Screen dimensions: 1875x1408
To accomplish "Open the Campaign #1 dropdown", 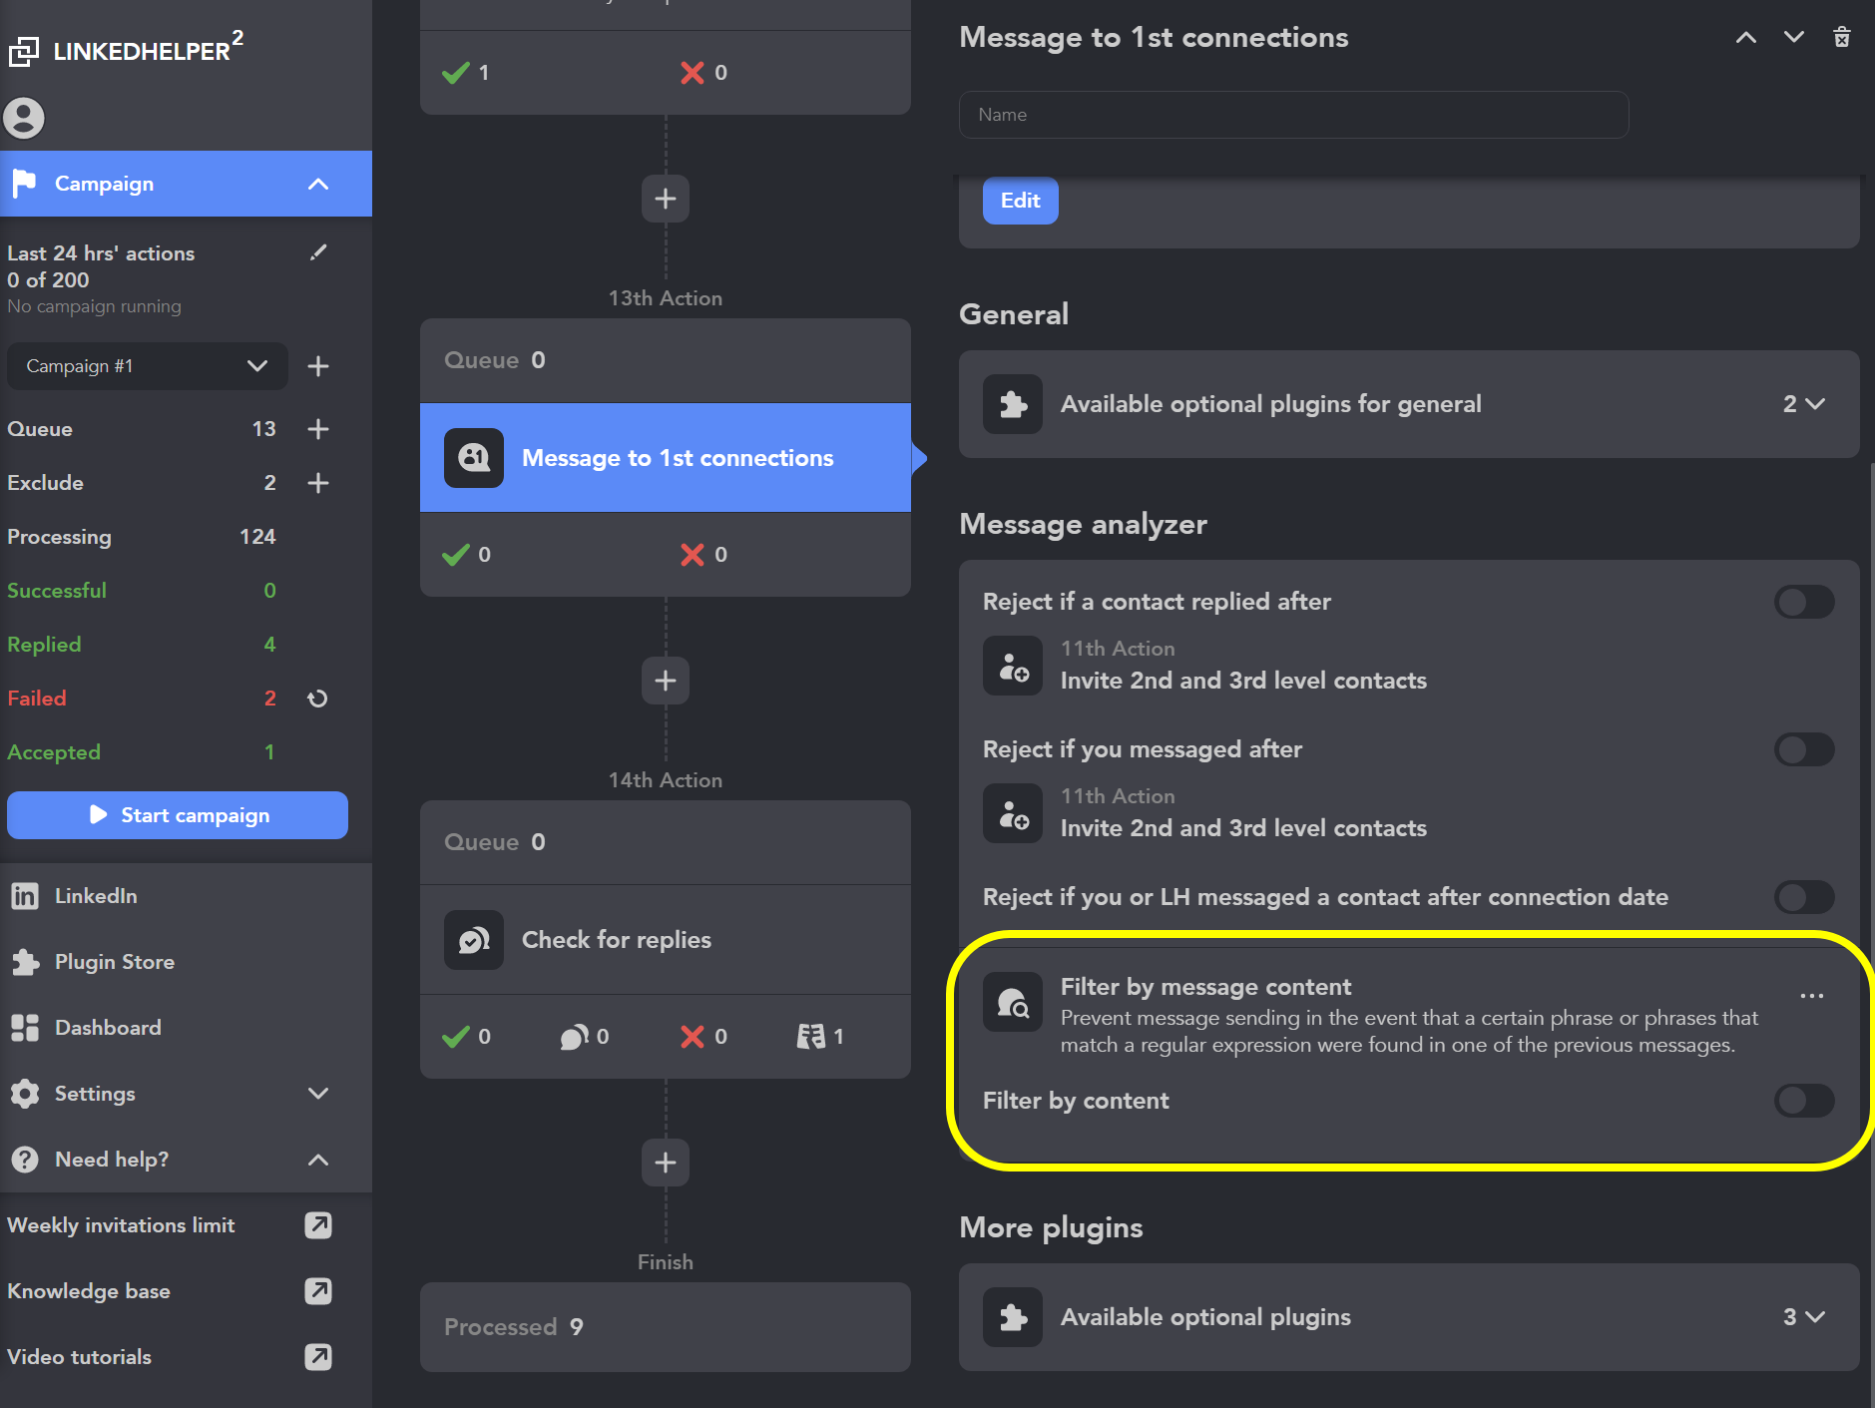I will tap(148, 366).
